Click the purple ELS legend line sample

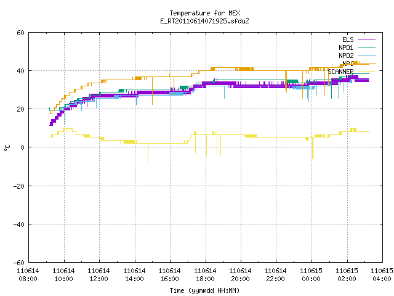click(x=366, y=39)
